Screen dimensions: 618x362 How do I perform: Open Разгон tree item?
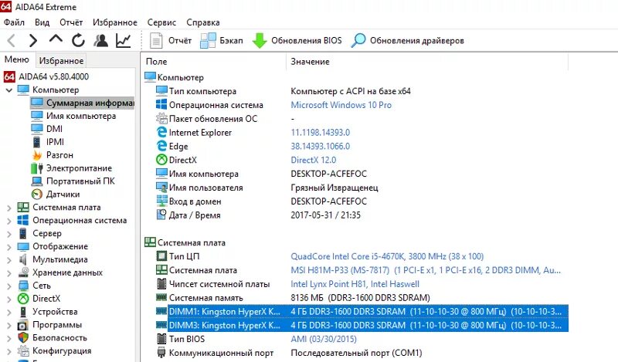(53, 155)
